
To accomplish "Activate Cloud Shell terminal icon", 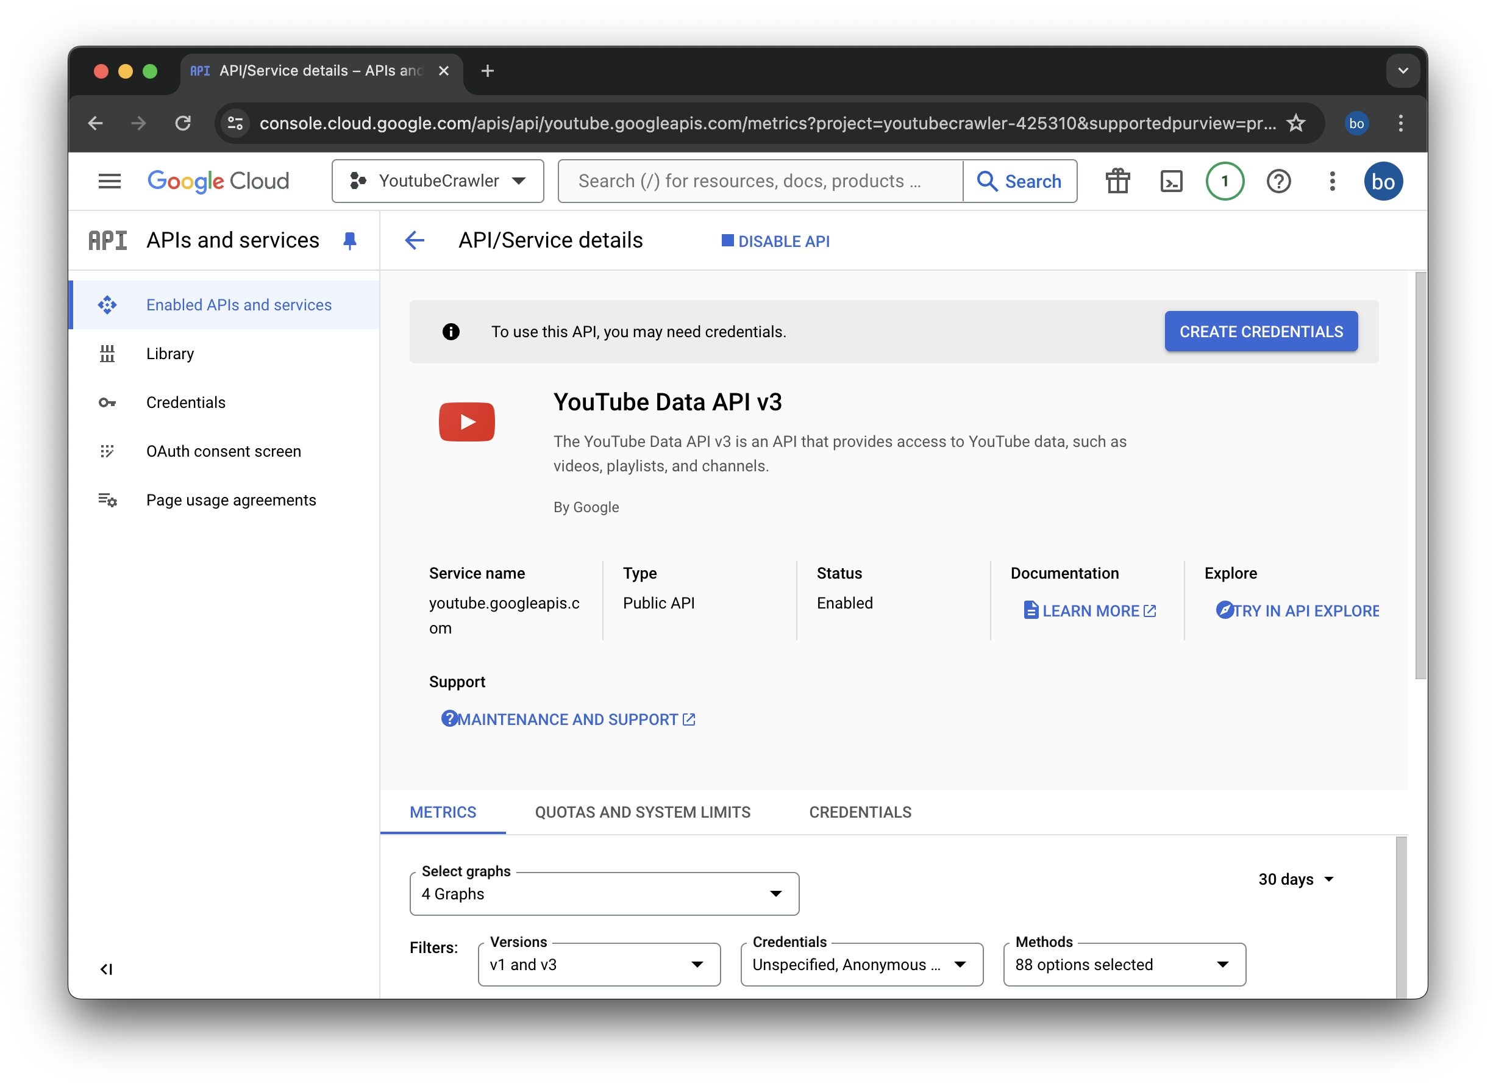I will pyautogui.click(x=1171, y=180).
